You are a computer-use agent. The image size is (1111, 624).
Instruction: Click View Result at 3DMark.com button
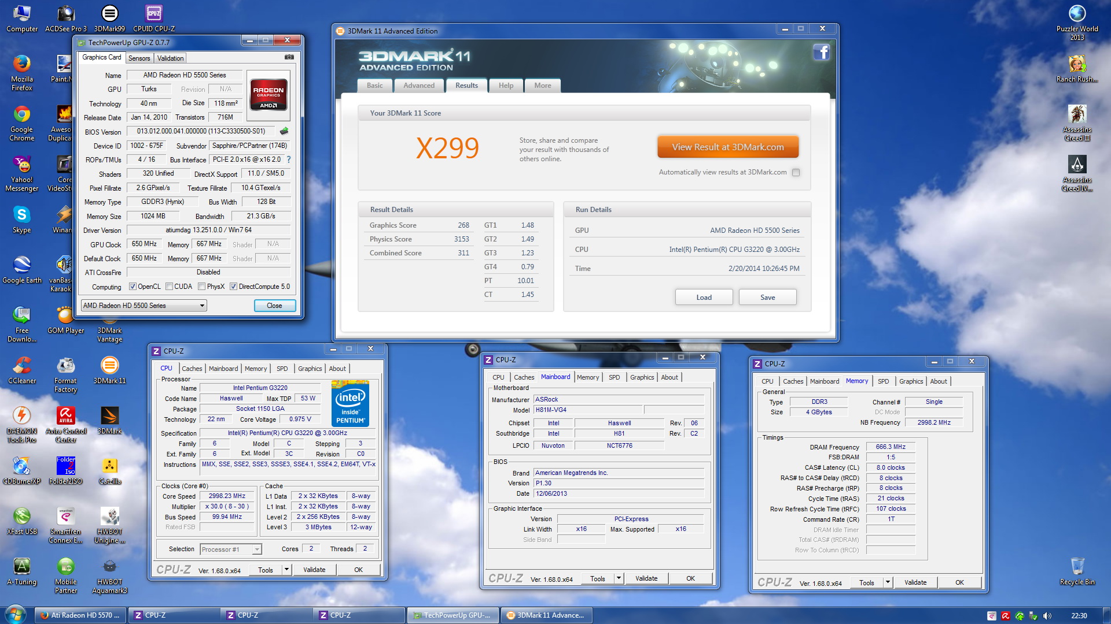(728, 147)
